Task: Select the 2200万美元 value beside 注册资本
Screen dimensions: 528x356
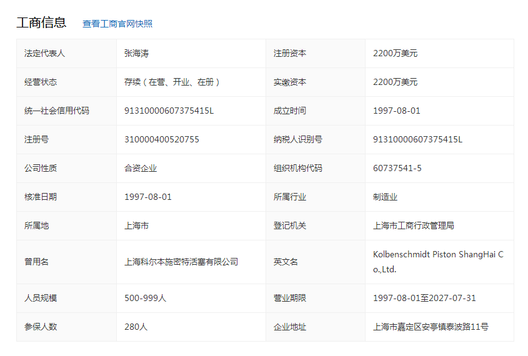Action: (396, 53)
